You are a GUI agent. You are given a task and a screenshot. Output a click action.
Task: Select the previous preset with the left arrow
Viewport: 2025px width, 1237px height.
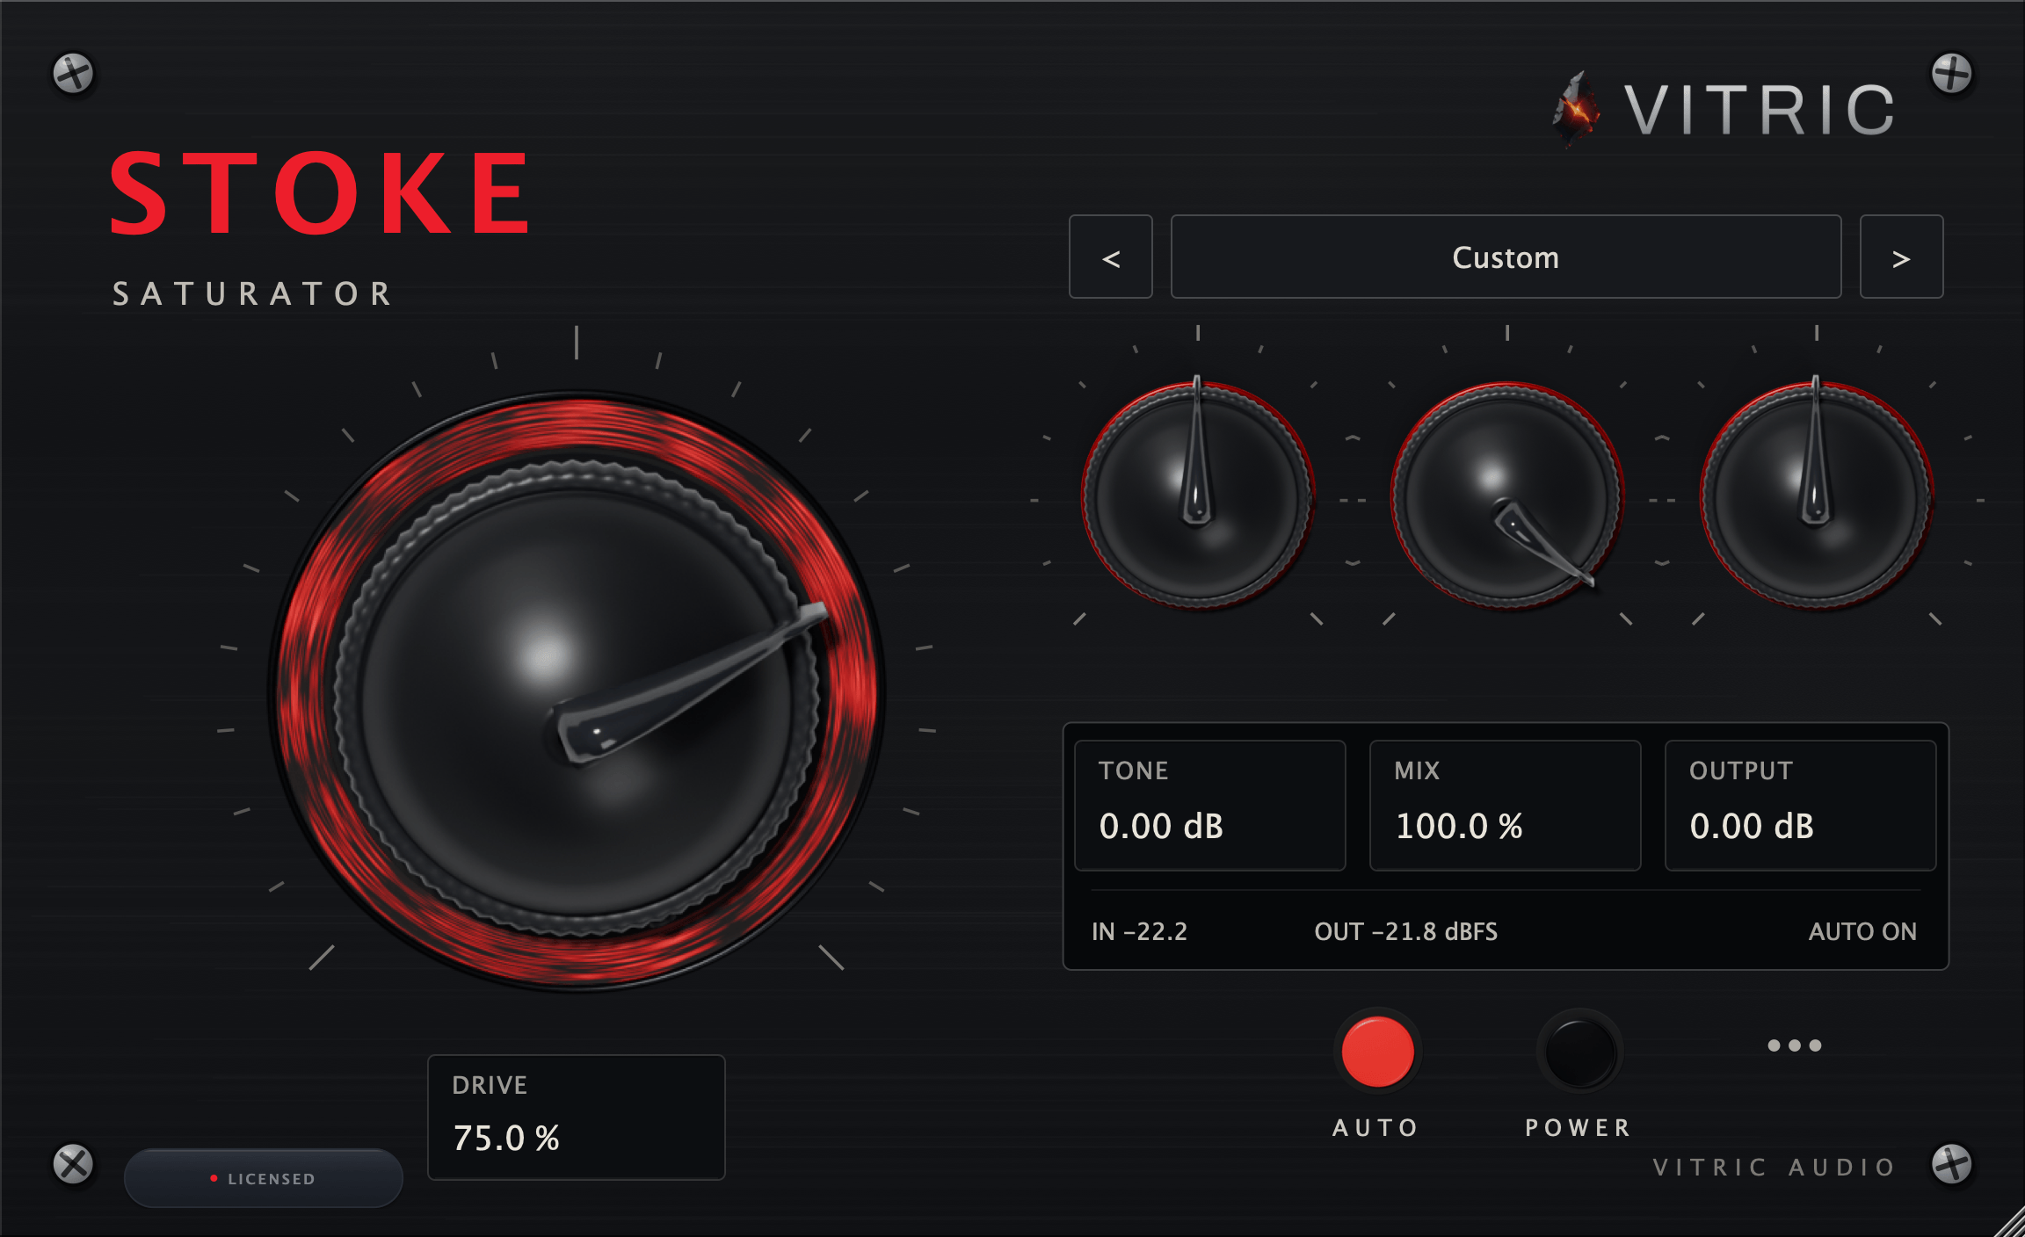(x=1110, y=257)
